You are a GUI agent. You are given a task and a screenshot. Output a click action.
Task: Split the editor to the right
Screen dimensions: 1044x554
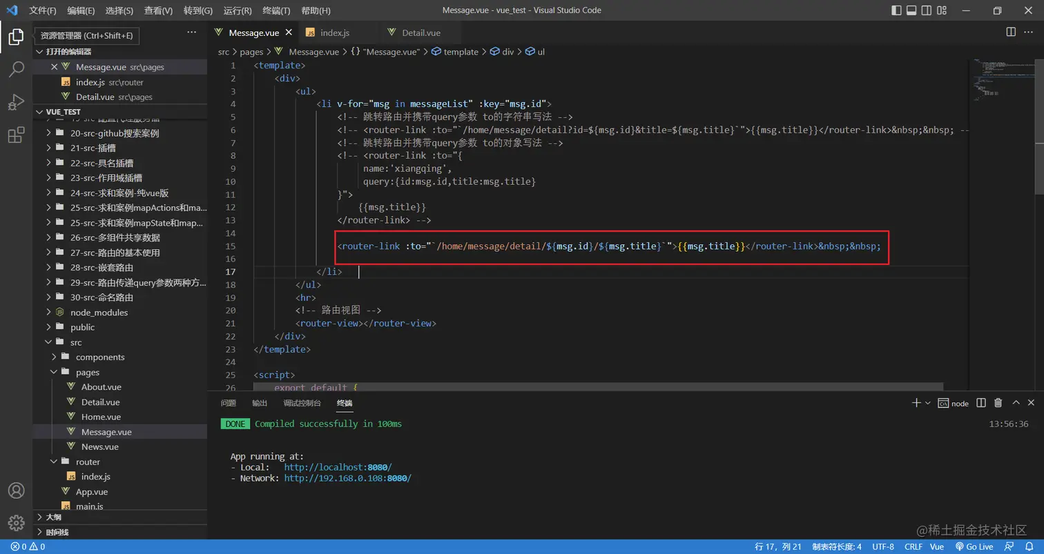1011,32
